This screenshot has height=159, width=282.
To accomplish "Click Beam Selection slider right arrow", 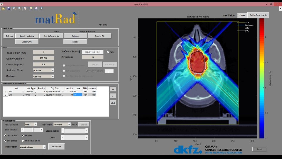I will pyautogui.click(x=86, y=131).
